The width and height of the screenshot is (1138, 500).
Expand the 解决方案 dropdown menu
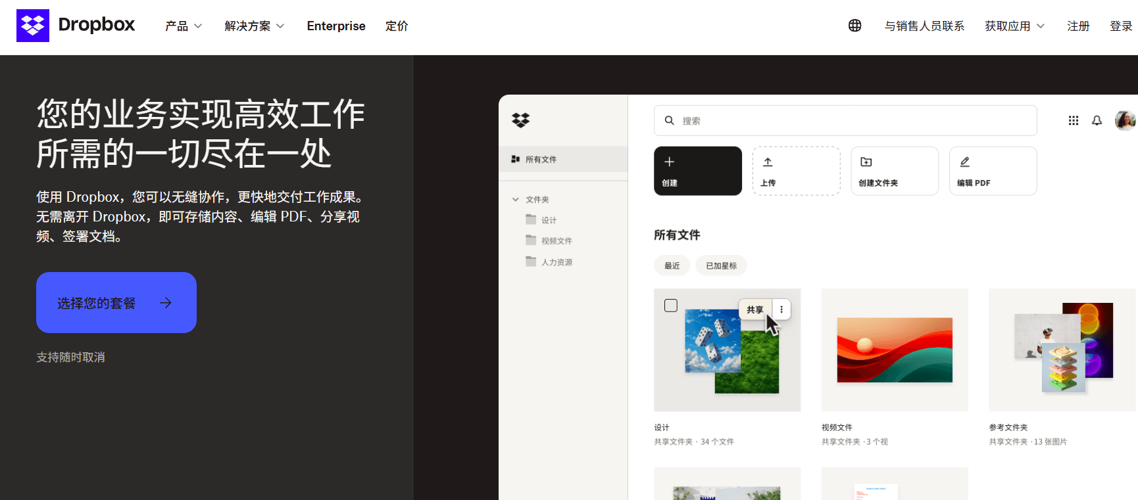[254, 26]
